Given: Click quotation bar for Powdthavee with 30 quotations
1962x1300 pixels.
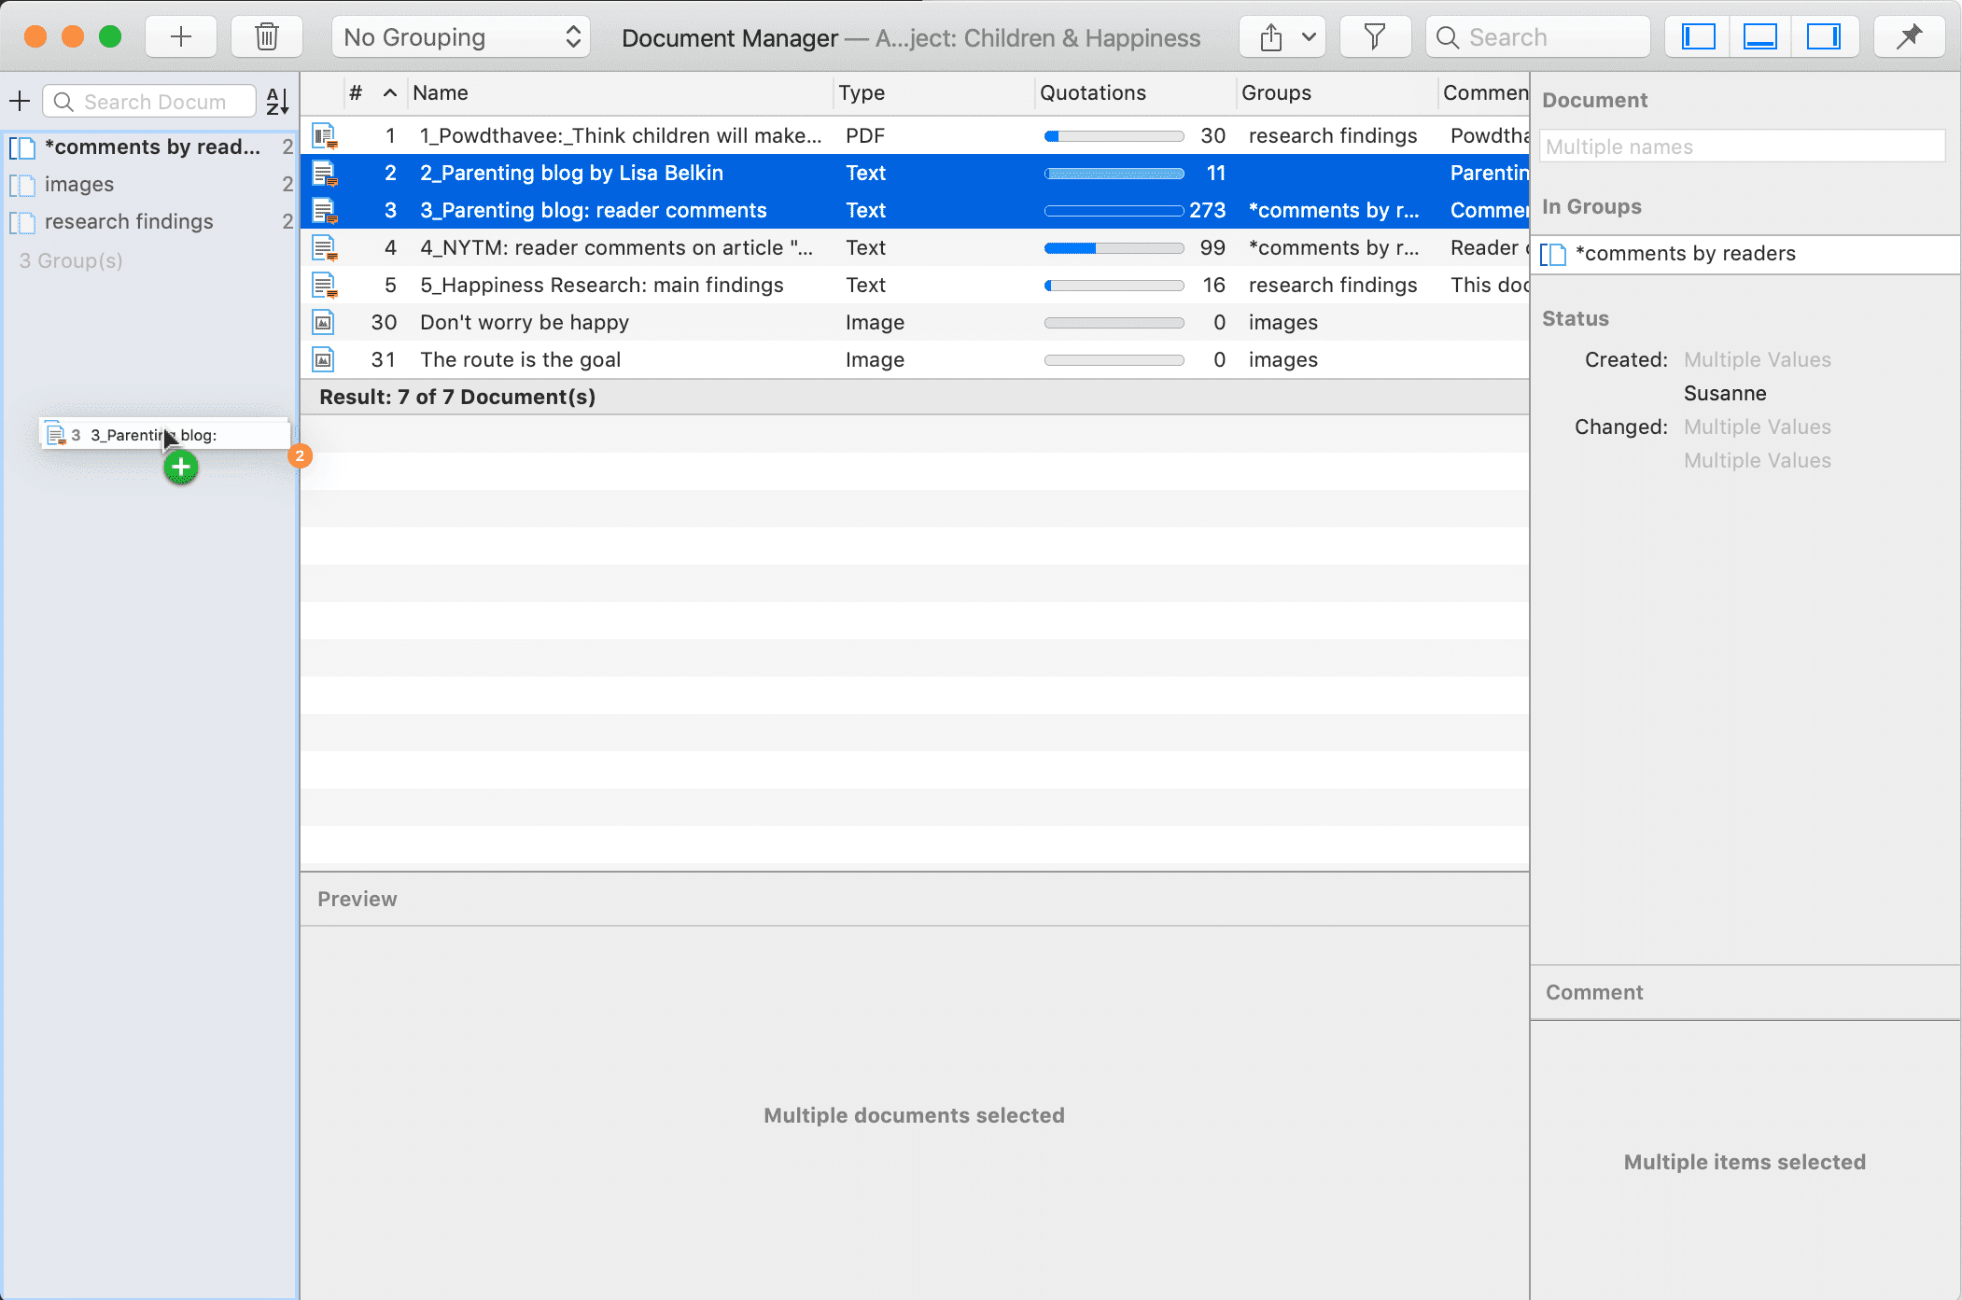Looking at the screenshot, I should tap(1114, 136).
